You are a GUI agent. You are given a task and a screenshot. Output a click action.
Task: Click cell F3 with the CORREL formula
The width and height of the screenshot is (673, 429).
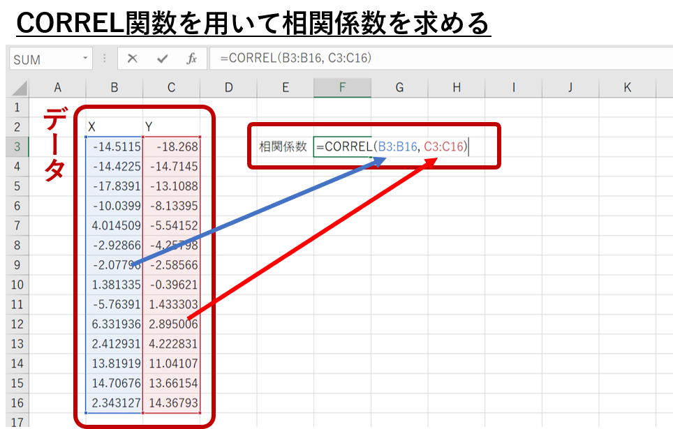pyautogui.click(x=342, y=147)
